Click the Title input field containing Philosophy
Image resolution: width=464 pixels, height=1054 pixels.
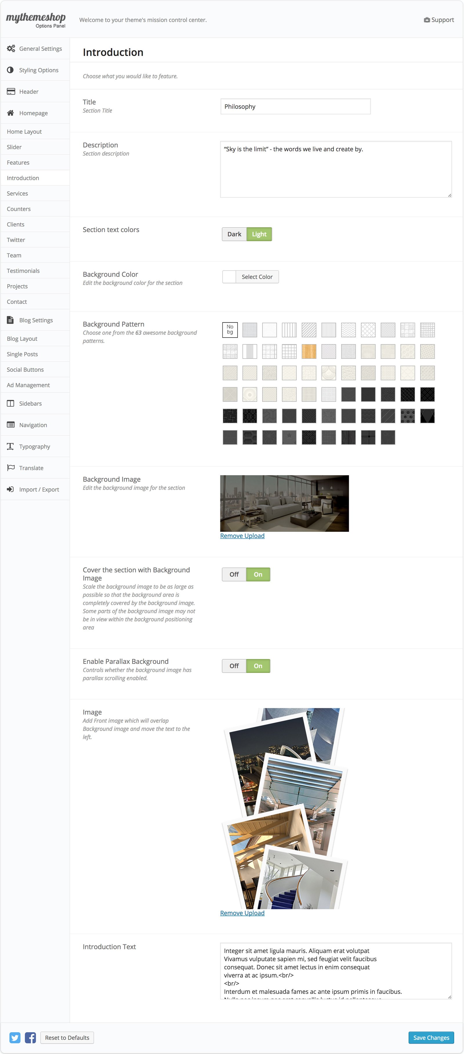coord(295,106)
